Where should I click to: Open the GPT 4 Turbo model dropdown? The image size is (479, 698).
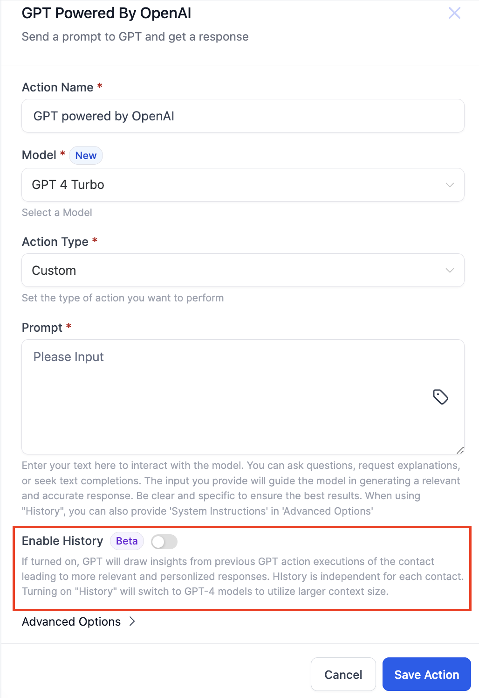pyautogui.click(x=243, y=185)
